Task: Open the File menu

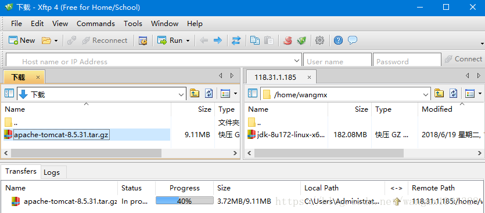Action: pyautogui.click(x=16, y=24)
